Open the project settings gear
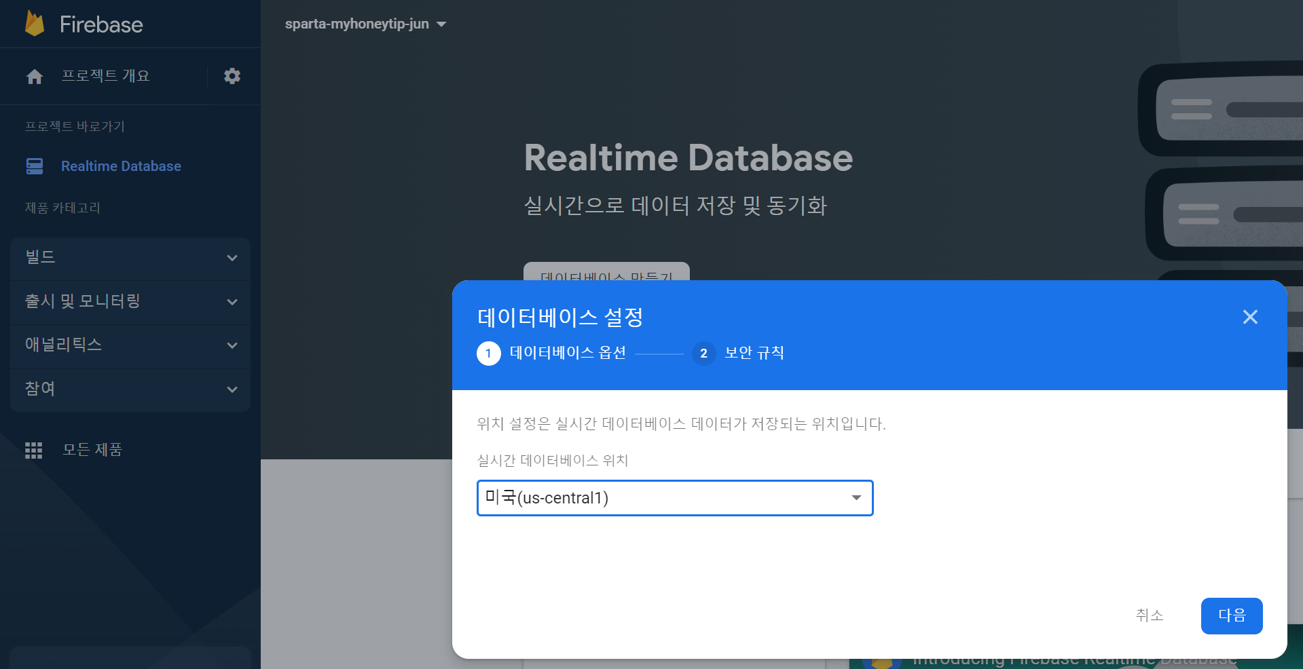This screenshot has height=669, width=1303. (232, 76)
